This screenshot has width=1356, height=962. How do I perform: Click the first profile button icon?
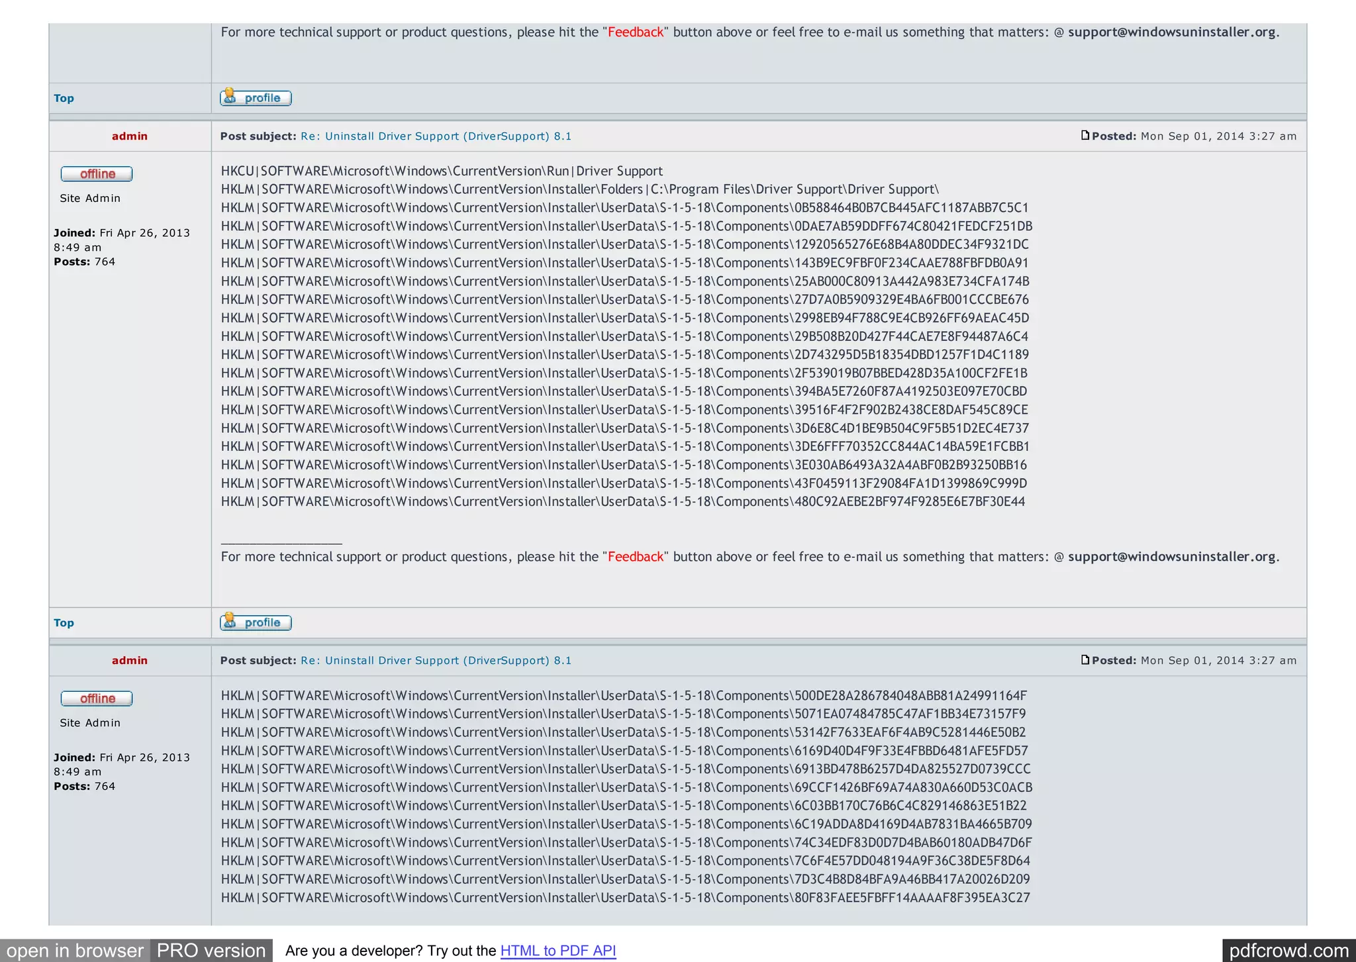coord(256,97)
